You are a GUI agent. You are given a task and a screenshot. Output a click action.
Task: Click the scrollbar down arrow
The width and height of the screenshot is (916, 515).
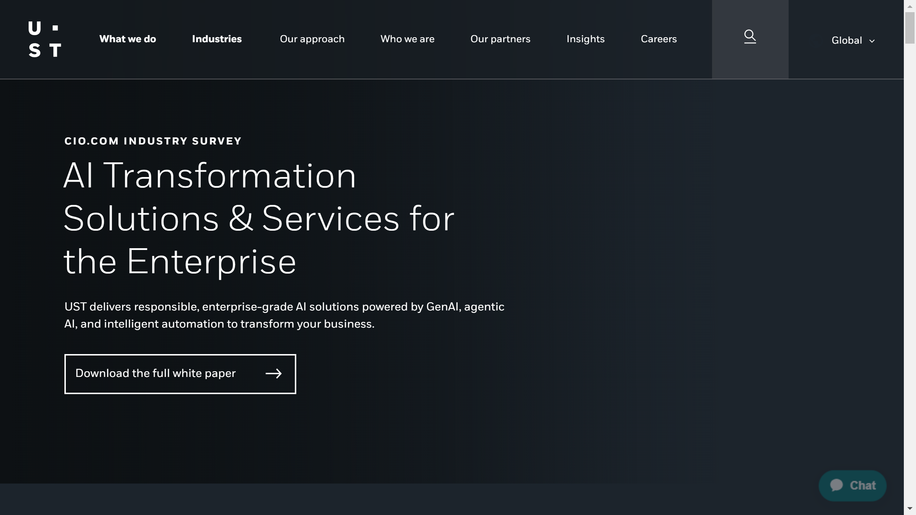(910, 509)
